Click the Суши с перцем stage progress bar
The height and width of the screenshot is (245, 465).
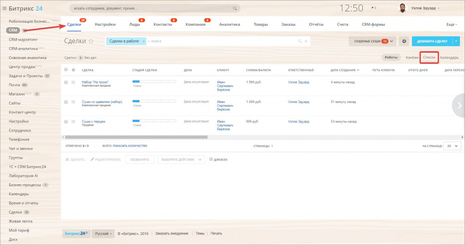click(x=154, y=121)
